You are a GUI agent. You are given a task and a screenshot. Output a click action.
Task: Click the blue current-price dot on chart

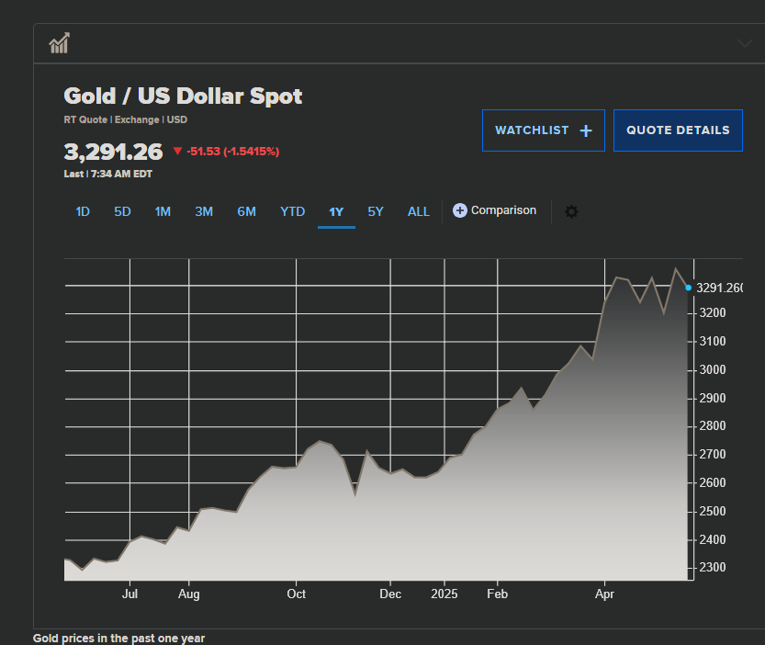click(688, 288)
